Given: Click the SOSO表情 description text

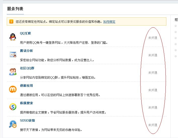Looking at the screenshot, I should tap(51, 130).
